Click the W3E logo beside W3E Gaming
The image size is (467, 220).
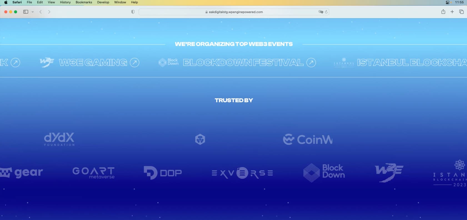(x=47, y=63)
